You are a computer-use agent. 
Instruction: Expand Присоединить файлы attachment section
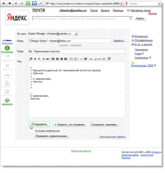click(113, 137)
